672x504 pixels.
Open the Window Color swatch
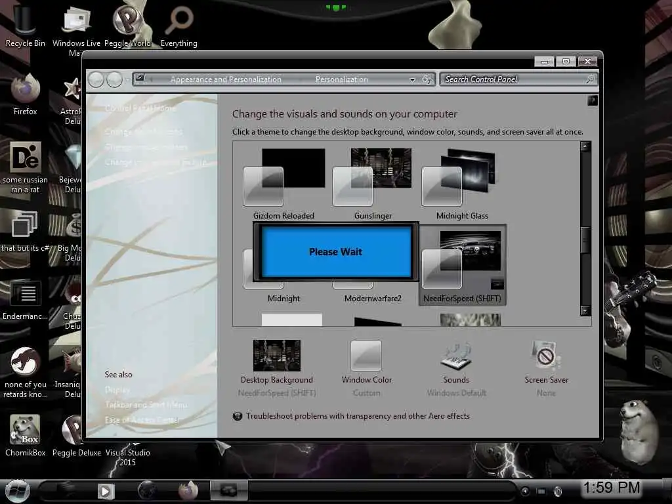tap(366, 356)
